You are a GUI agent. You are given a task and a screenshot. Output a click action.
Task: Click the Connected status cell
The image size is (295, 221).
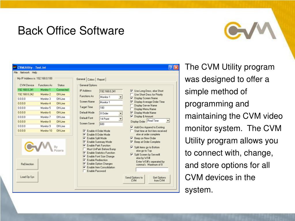63,90
